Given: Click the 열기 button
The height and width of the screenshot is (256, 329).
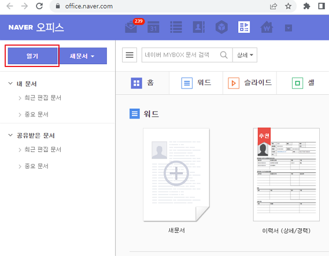Looking at the screenshot, I should pos(32,56).
